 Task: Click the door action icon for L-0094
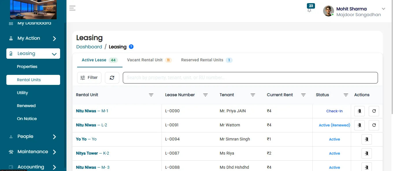[x=367, y=139]
